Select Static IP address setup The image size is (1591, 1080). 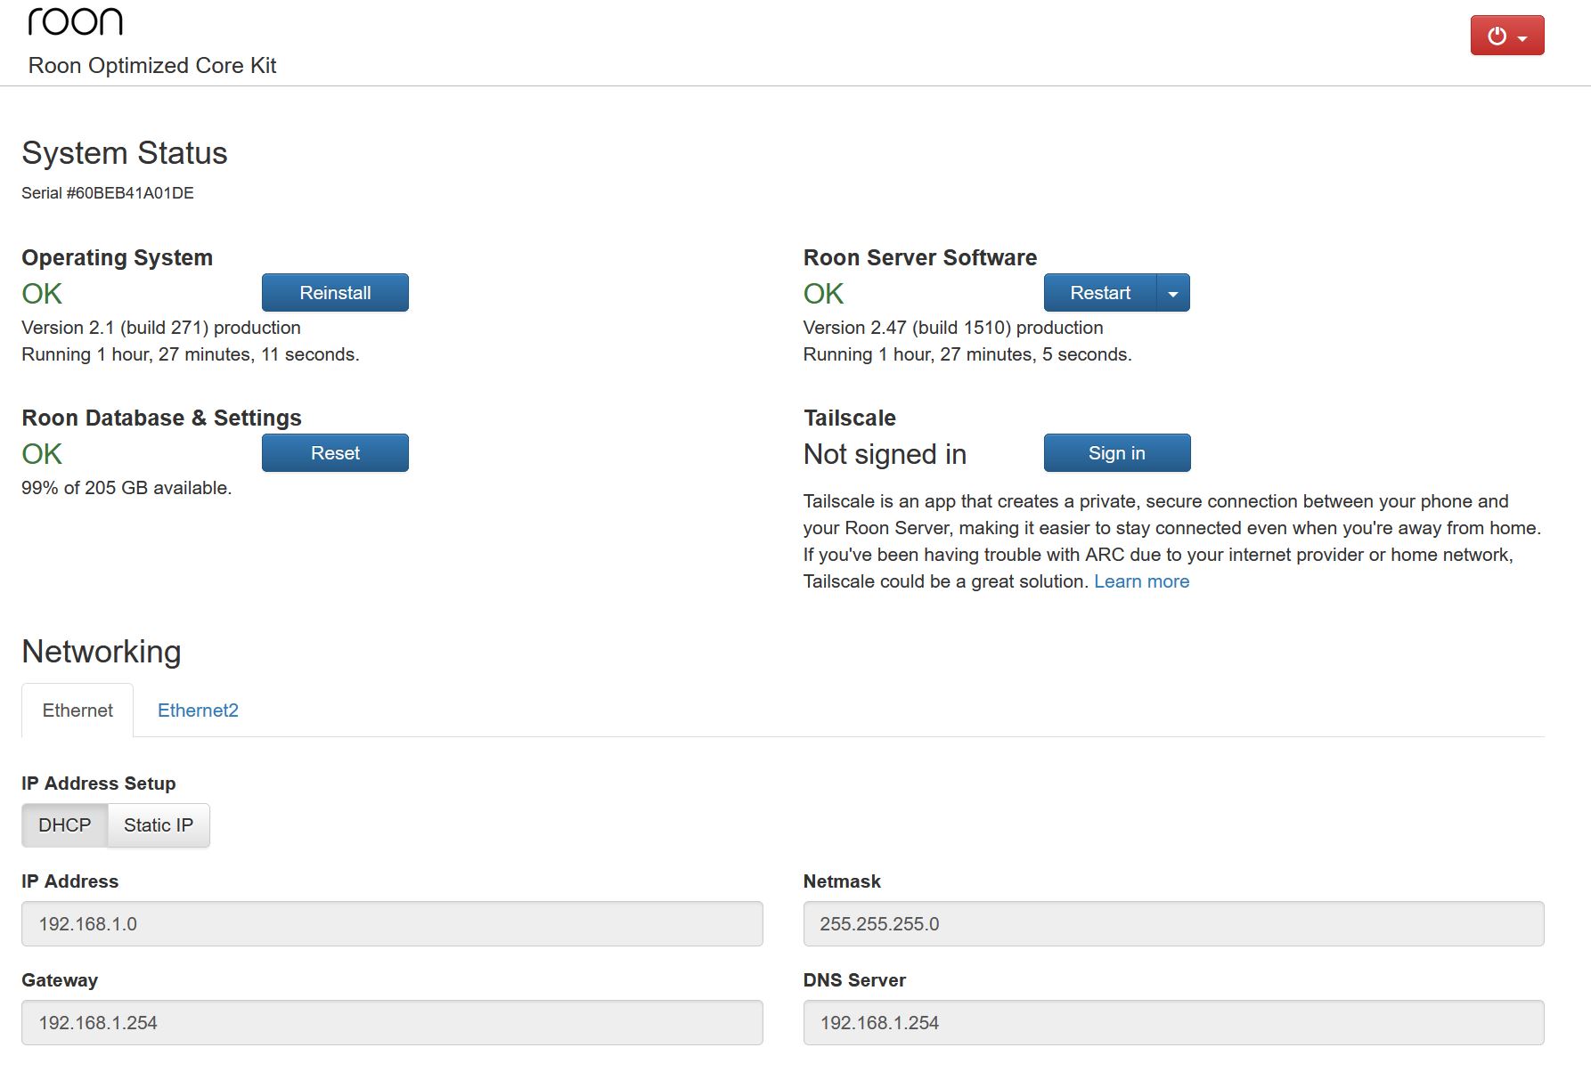(159, 825)
